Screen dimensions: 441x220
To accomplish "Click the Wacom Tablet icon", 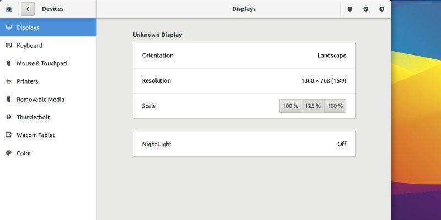I will tap(9, 135).
